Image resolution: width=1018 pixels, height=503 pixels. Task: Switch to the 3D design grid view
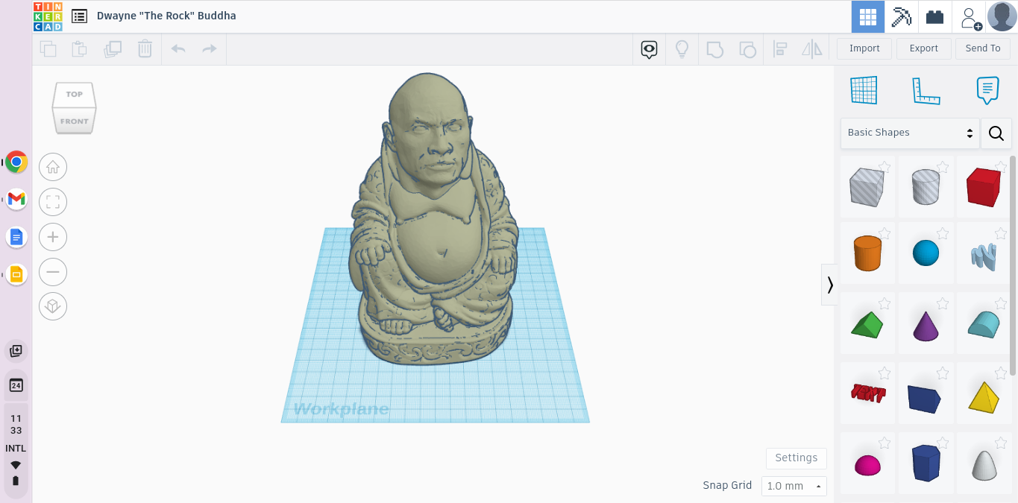[868, 16]
